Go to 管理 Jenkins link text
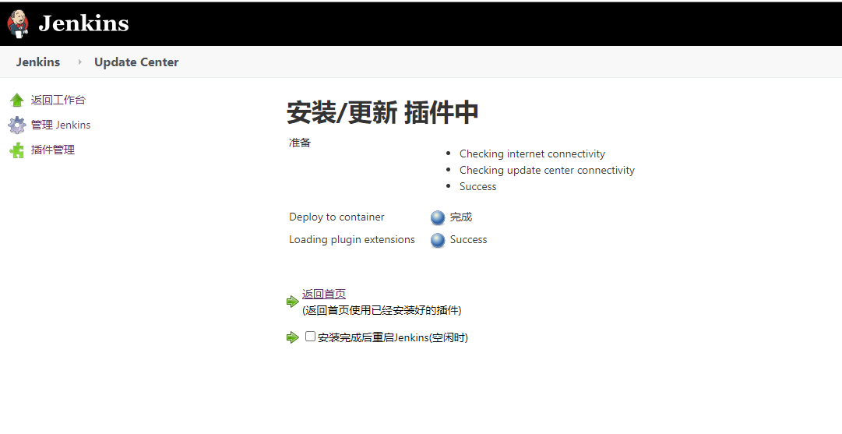 click(x=61, y=125)
